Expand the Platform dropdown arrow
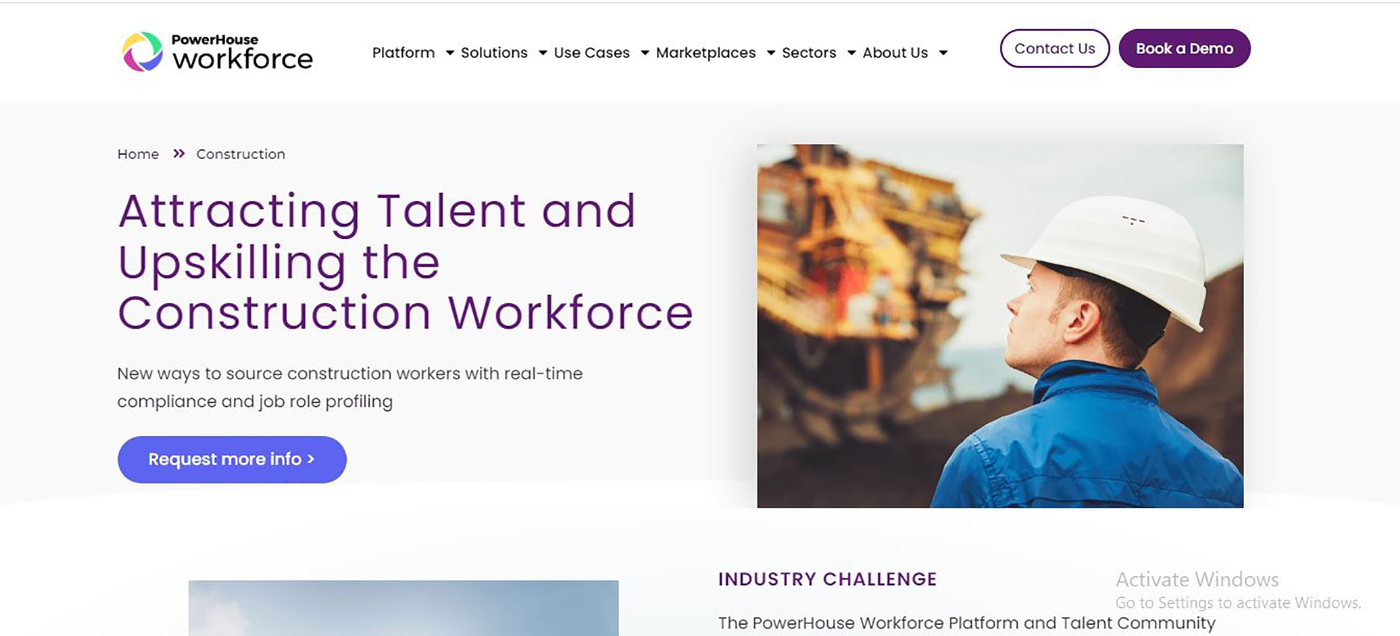 coord(450,53)
